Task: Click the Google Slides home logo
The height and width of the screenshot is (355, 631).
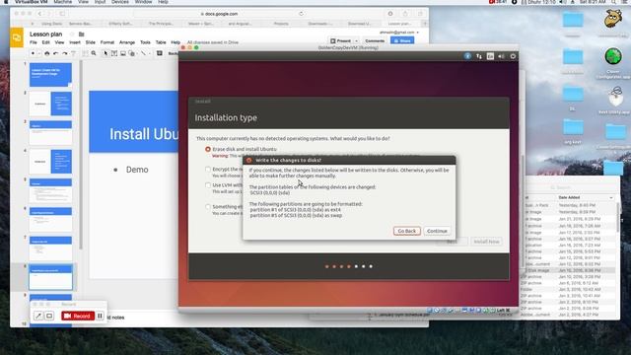Action: (17, 37)
